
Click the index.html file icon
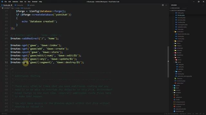[x=175, y=83]
